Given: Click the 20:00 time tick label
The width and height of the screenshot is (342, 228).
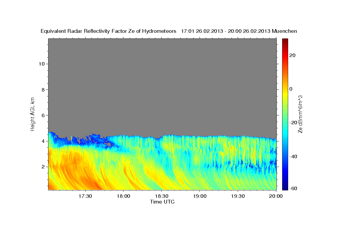Looking at the screenshot, I should coord(276,196).
